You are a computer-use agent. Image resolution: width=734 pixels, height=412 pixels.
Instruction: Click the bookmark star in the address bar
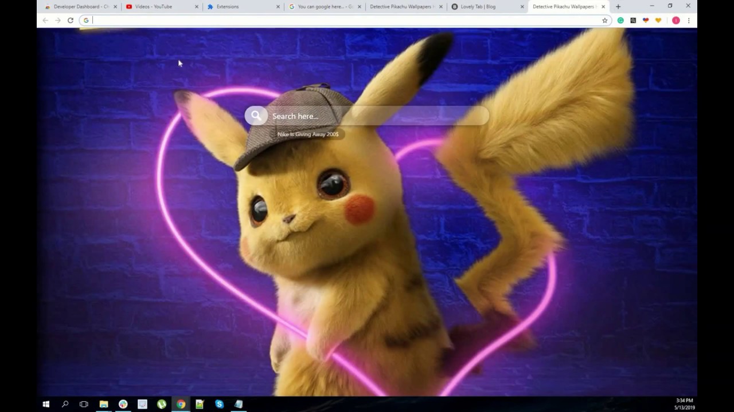(x=605, y=20)
